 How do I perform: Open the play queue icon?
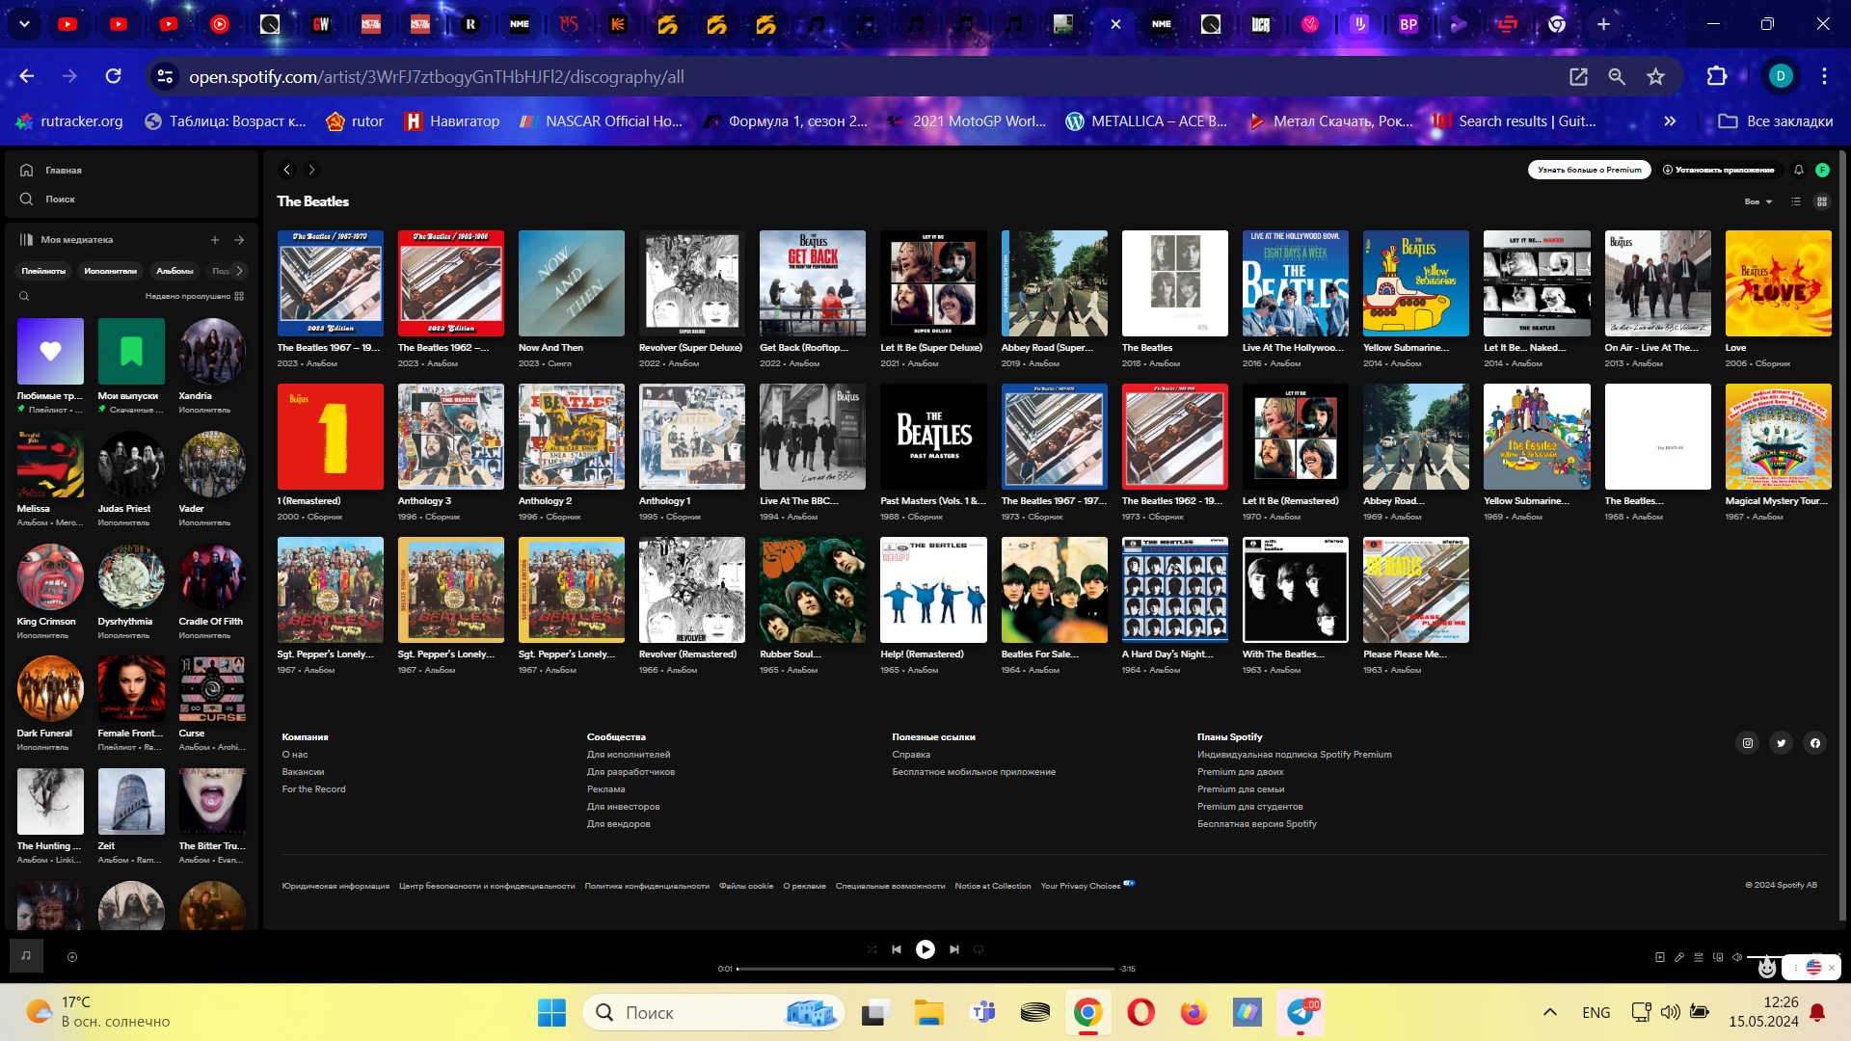tap(1699, 957)
